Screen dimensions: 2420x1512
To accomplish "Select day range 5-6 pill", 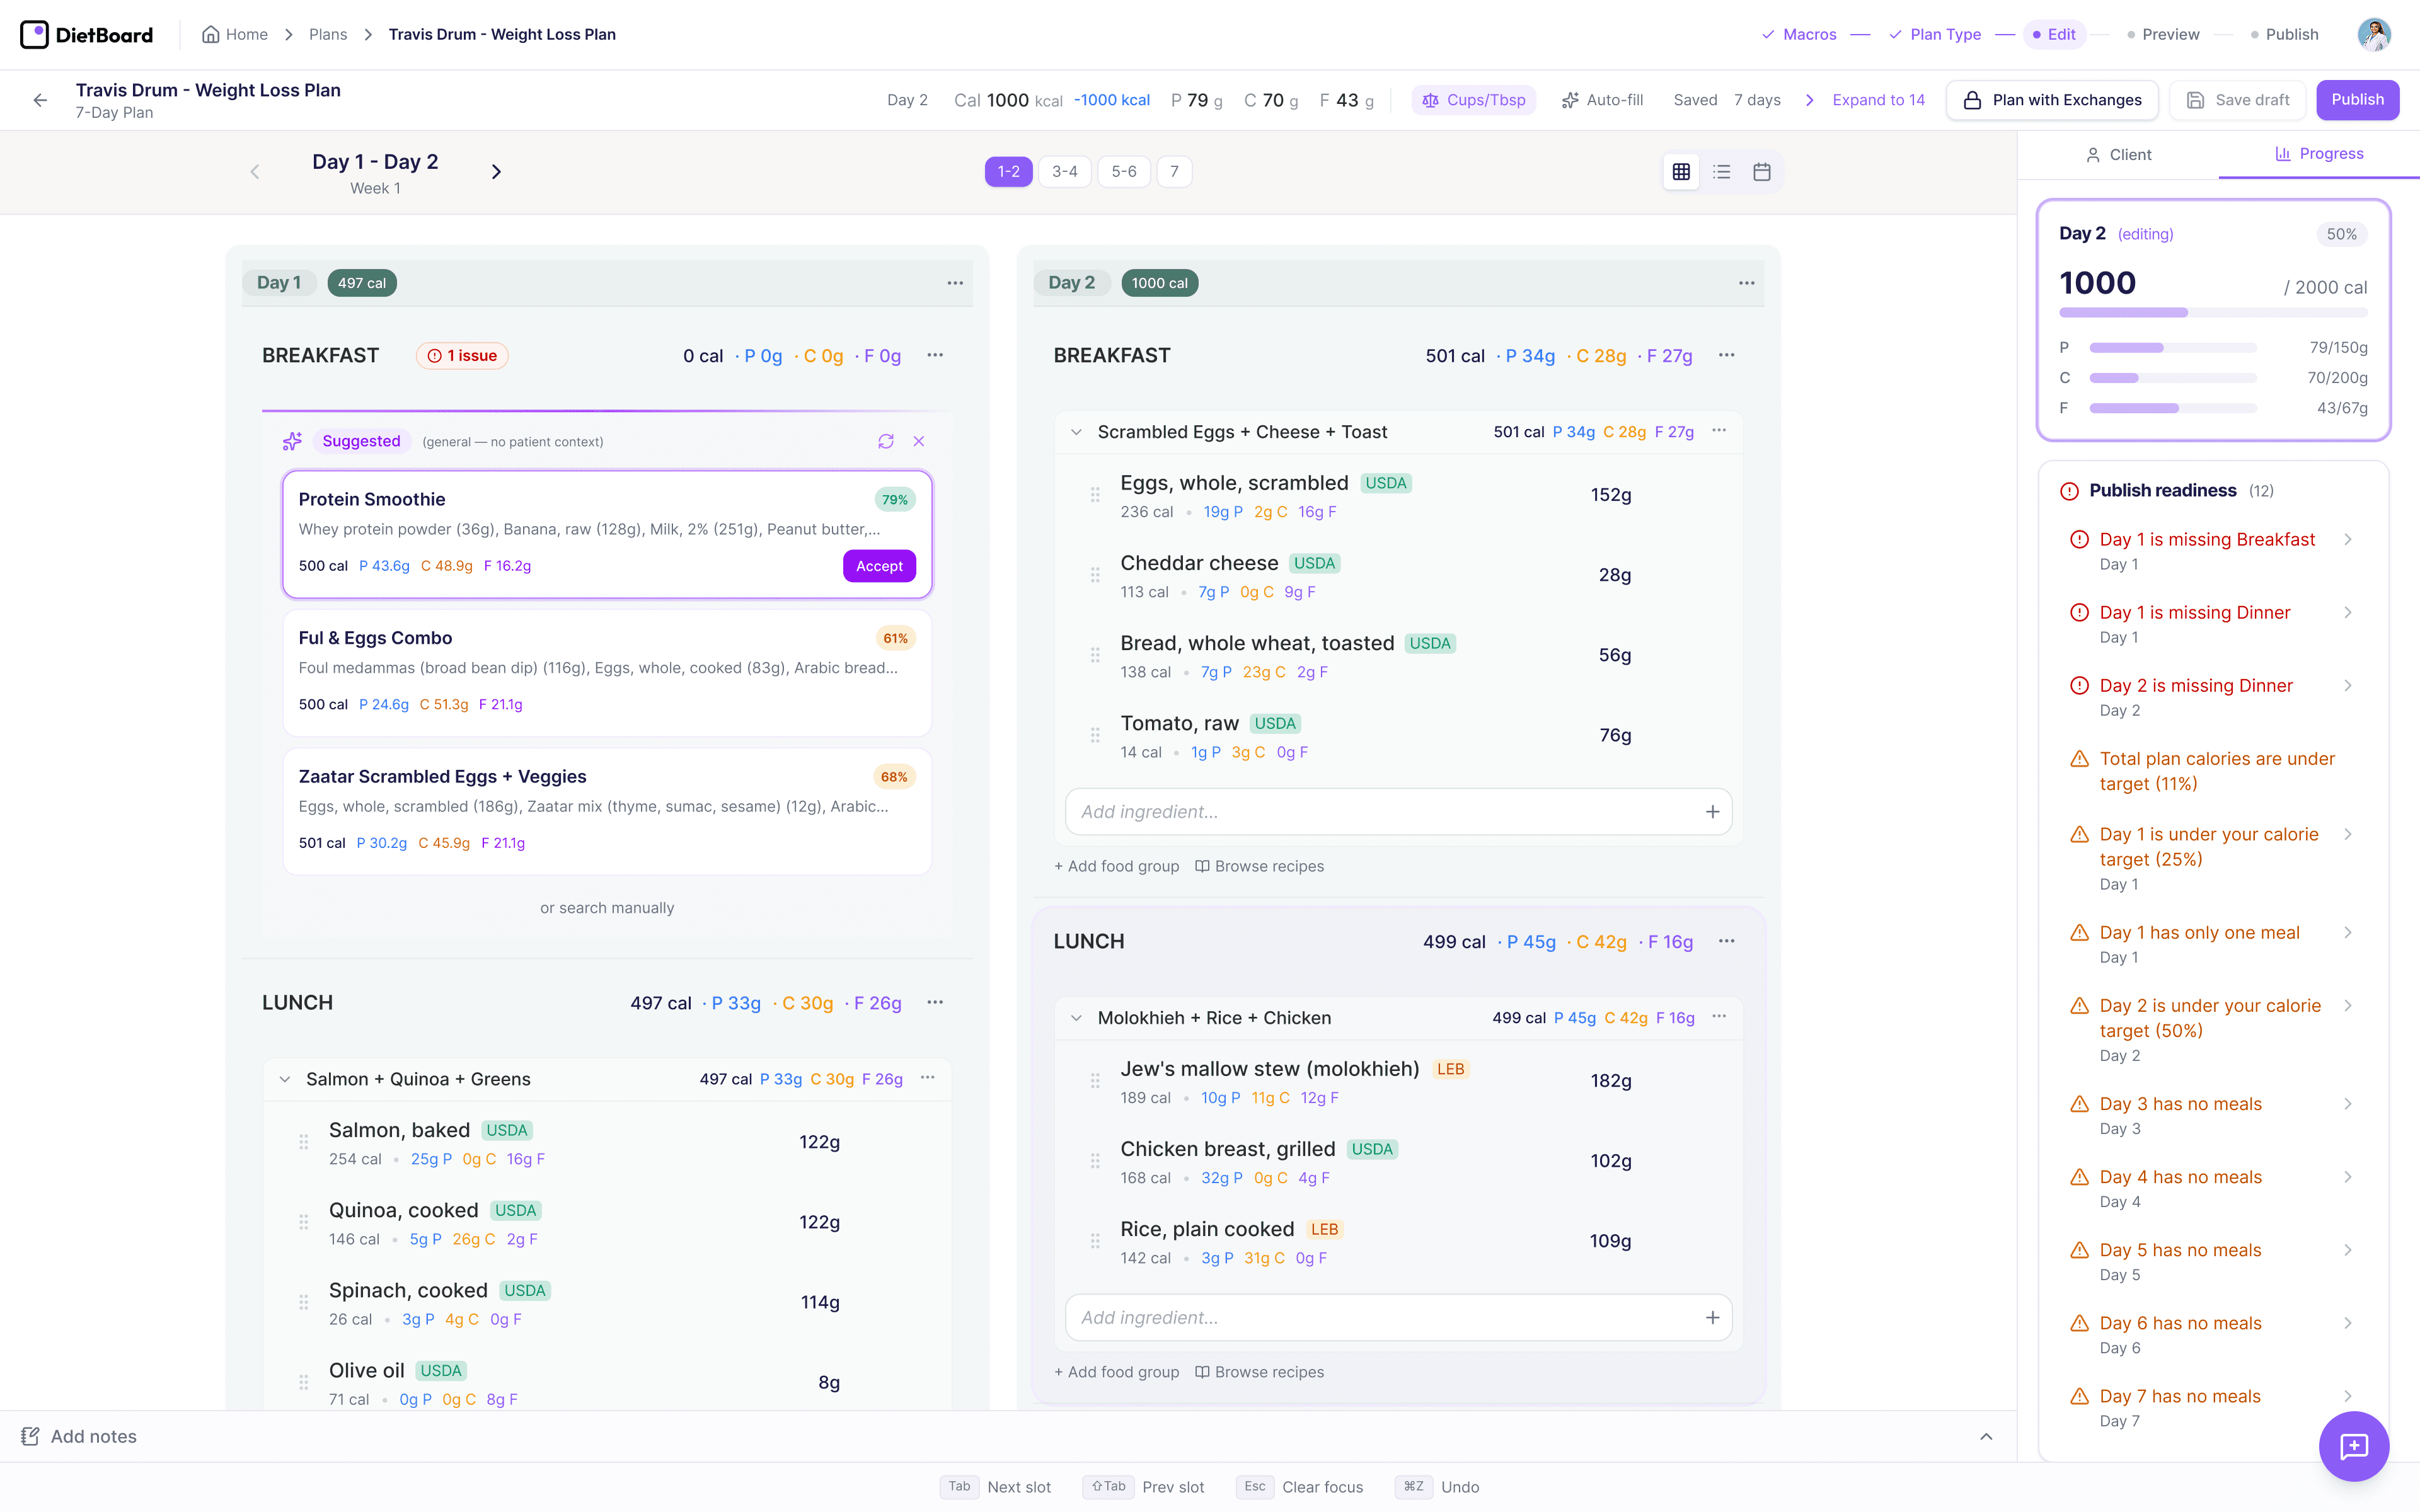I will tap(1124, 172).
